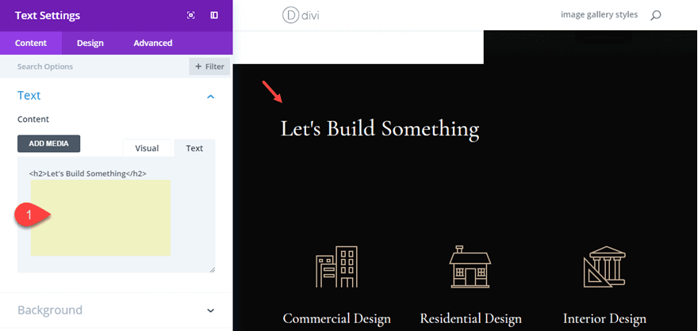
Task: Click the image gallery styles menu link
Action: click(599, 15)
